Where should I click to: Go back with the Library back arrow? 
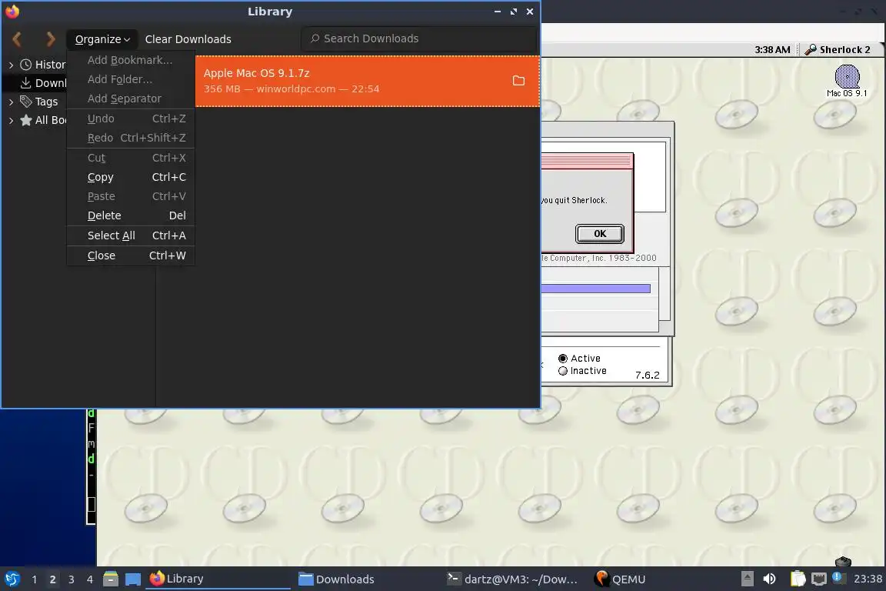click(x=17, y=39)
